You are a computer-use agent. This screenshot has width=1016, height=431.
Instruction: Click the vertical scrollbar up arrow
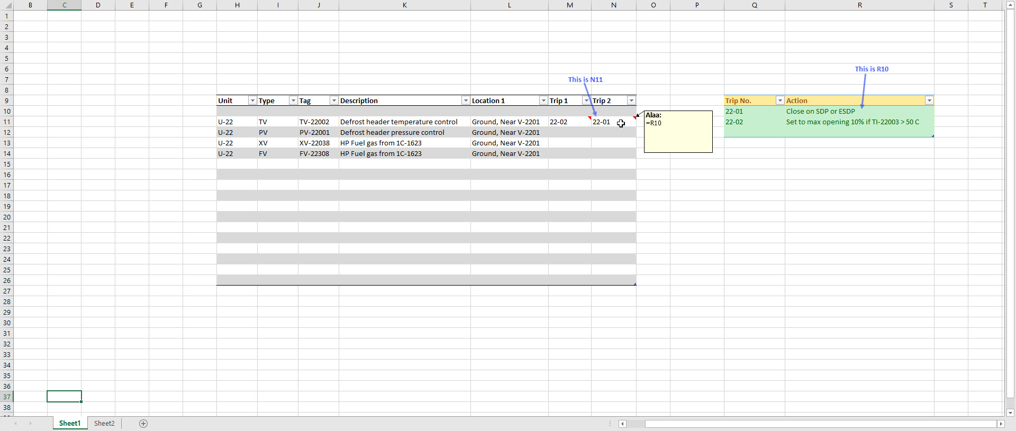tap(1011, 5)
